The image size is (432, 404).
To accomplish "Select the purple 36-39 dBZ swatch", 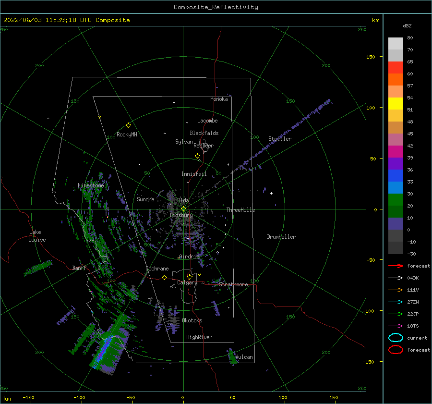I will point(396,164).
